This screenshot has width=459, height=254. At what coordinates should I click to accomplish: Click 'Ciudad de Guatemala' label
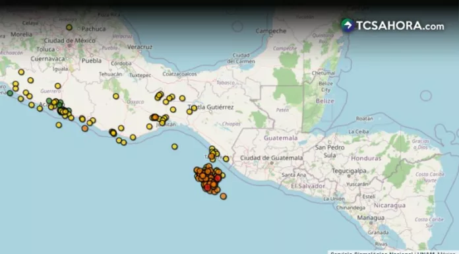click(271, 158)
